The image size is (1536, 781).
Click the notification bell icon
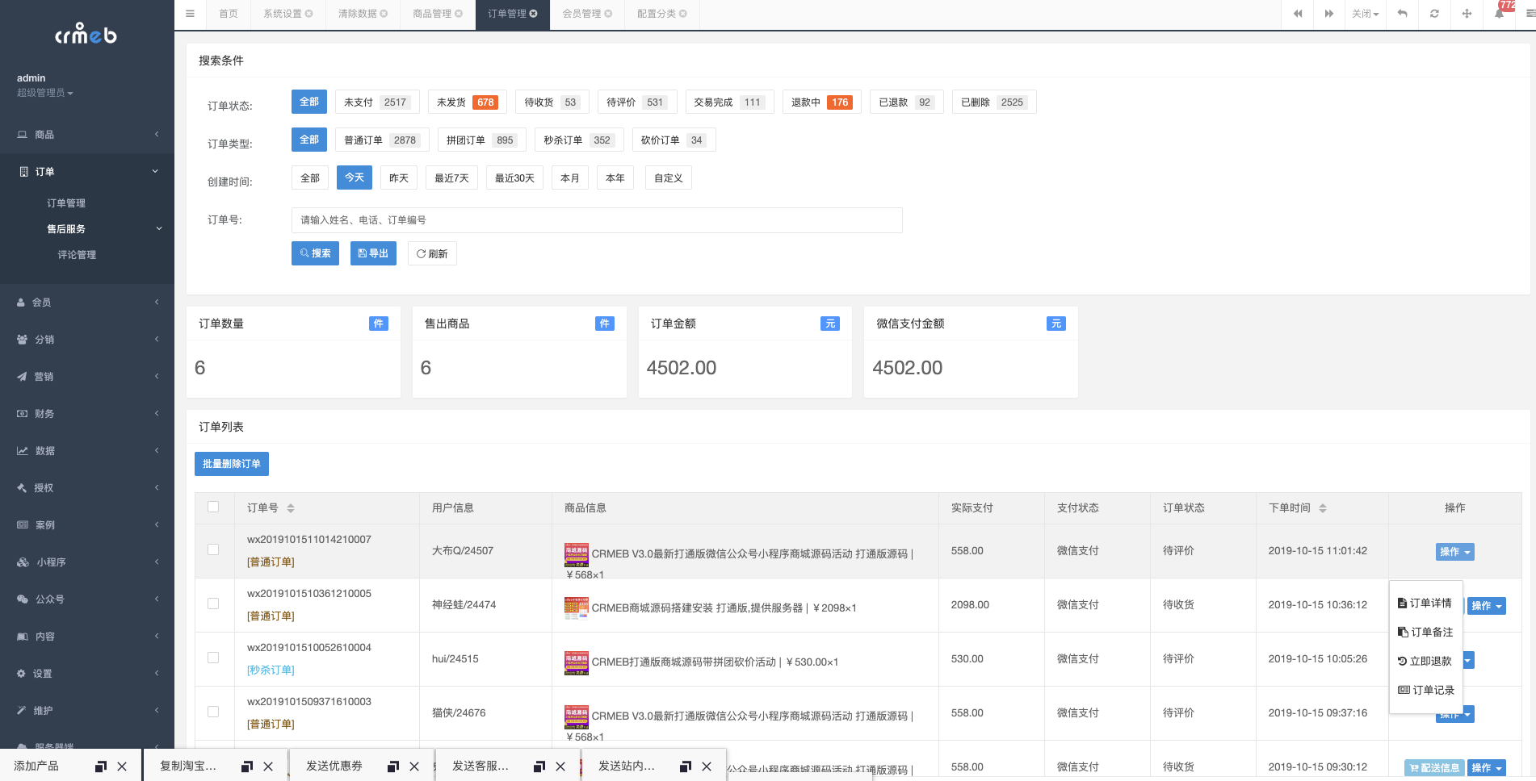[1500, 14]
